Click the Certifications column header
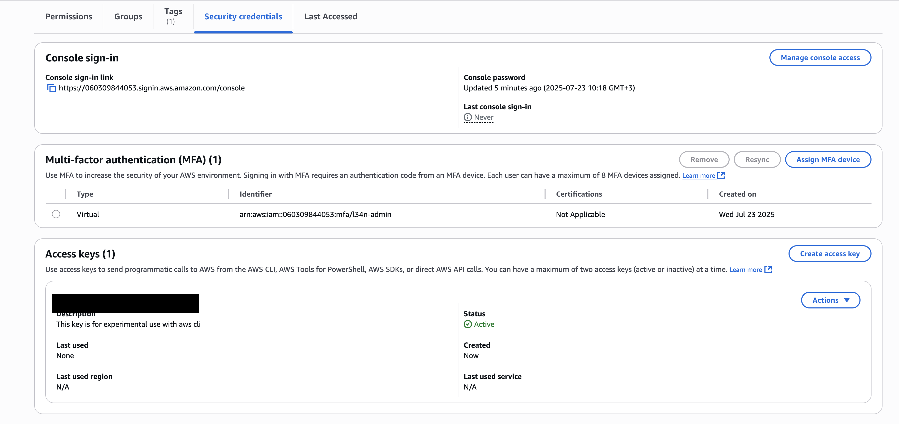The width and height of the screenshot is (899, 424). click(x=579, y=194)
